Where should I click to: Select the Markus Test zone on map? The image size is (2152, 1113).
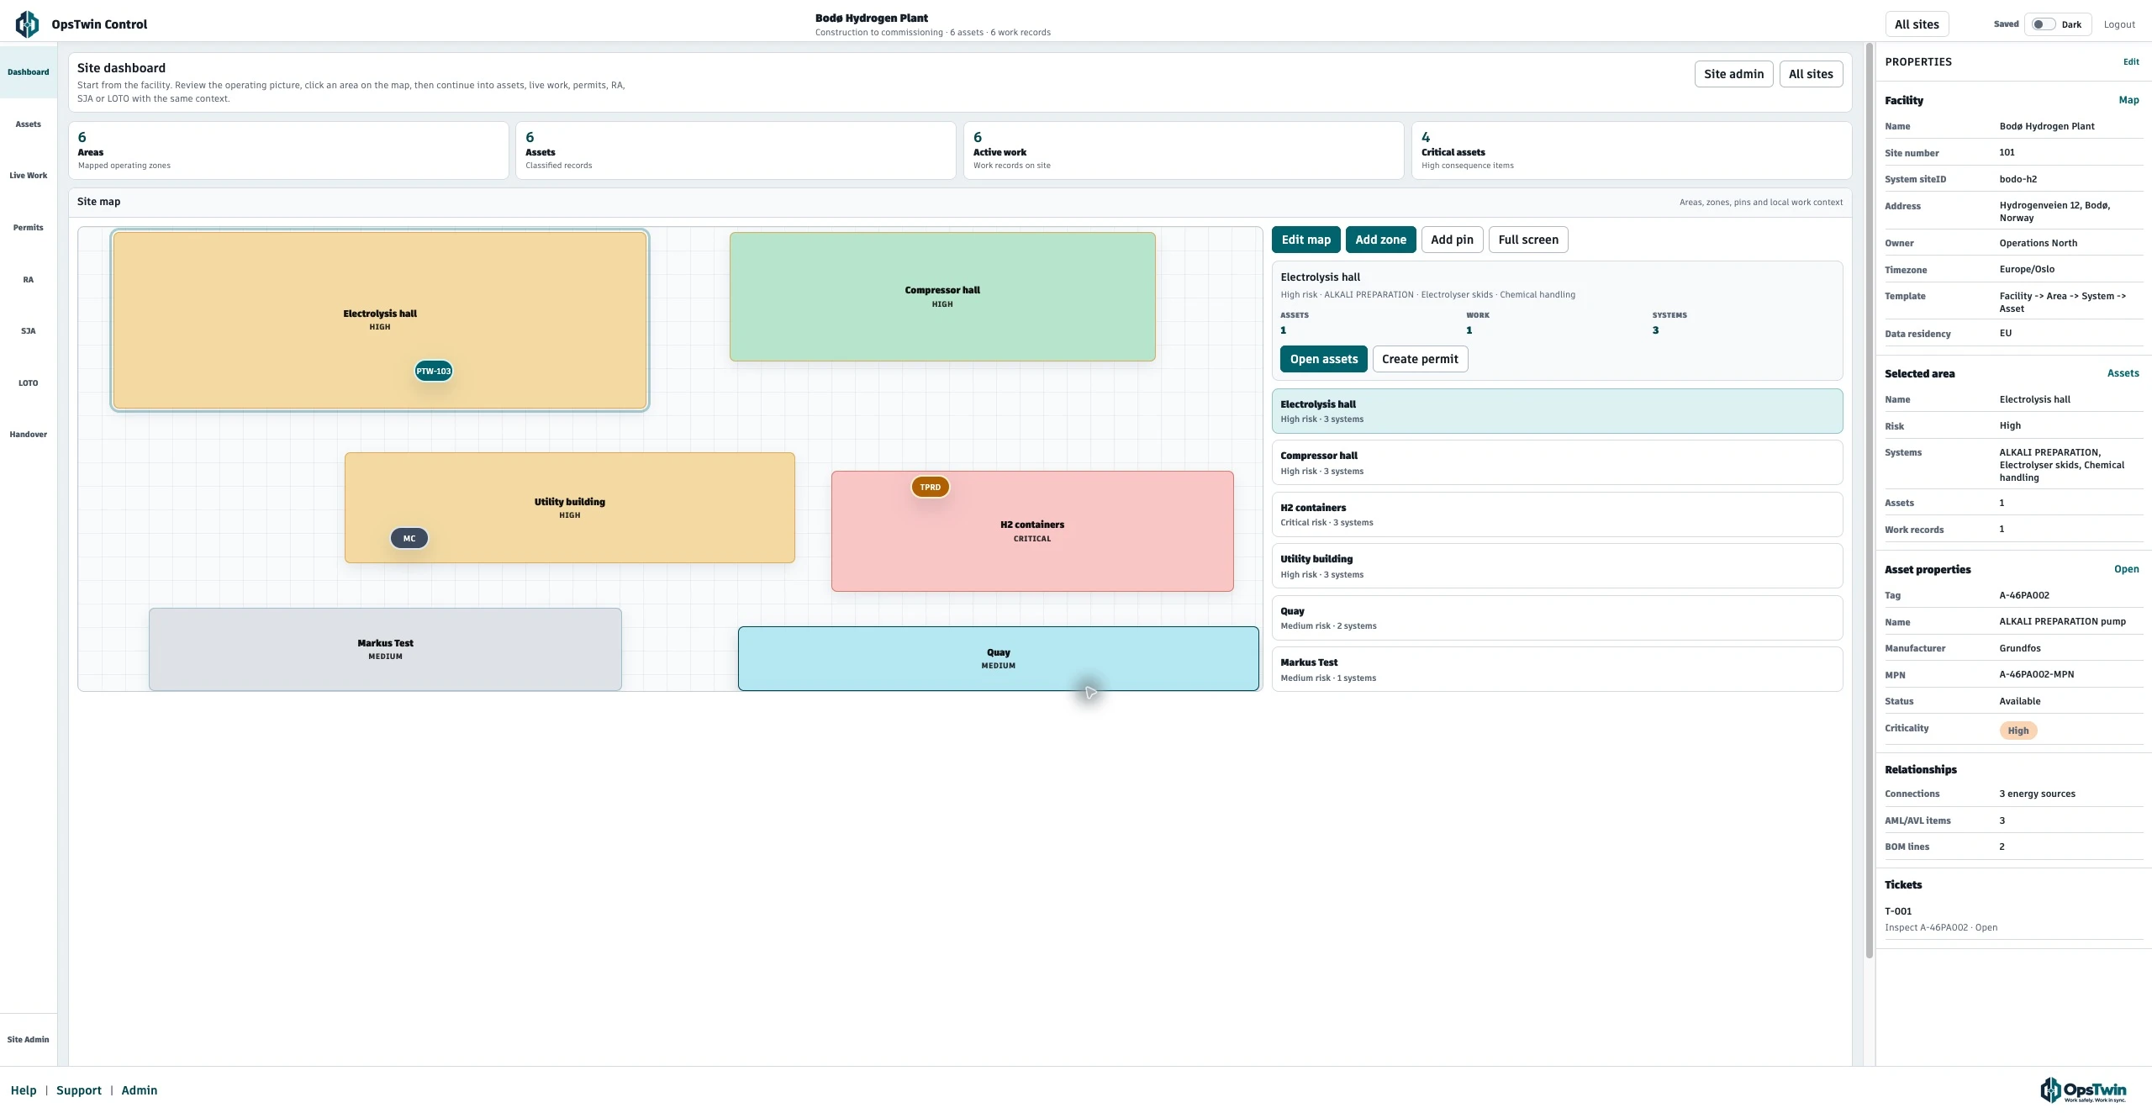coord(385,649)
